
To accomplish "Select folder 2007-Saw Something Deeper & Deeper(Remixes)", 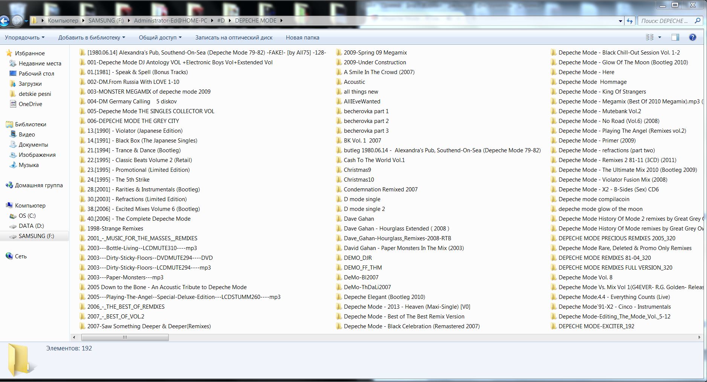I will coord(149,326).
